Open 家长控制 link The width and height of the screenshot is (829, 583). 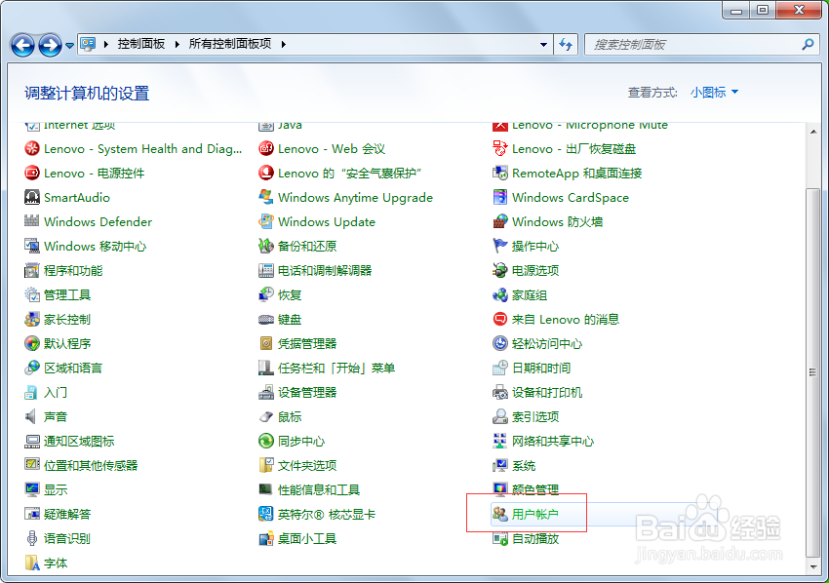(x=67, y=319)
